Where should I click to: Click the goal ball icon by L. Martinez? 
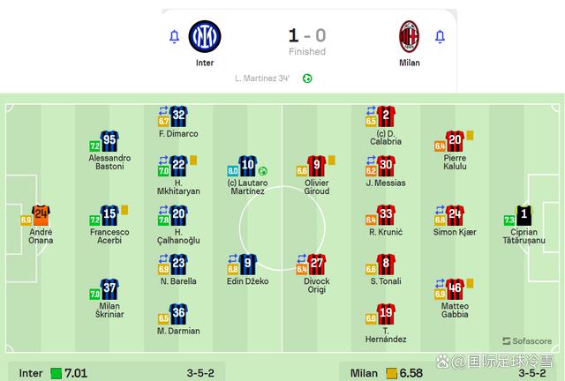tap(307, 78)
